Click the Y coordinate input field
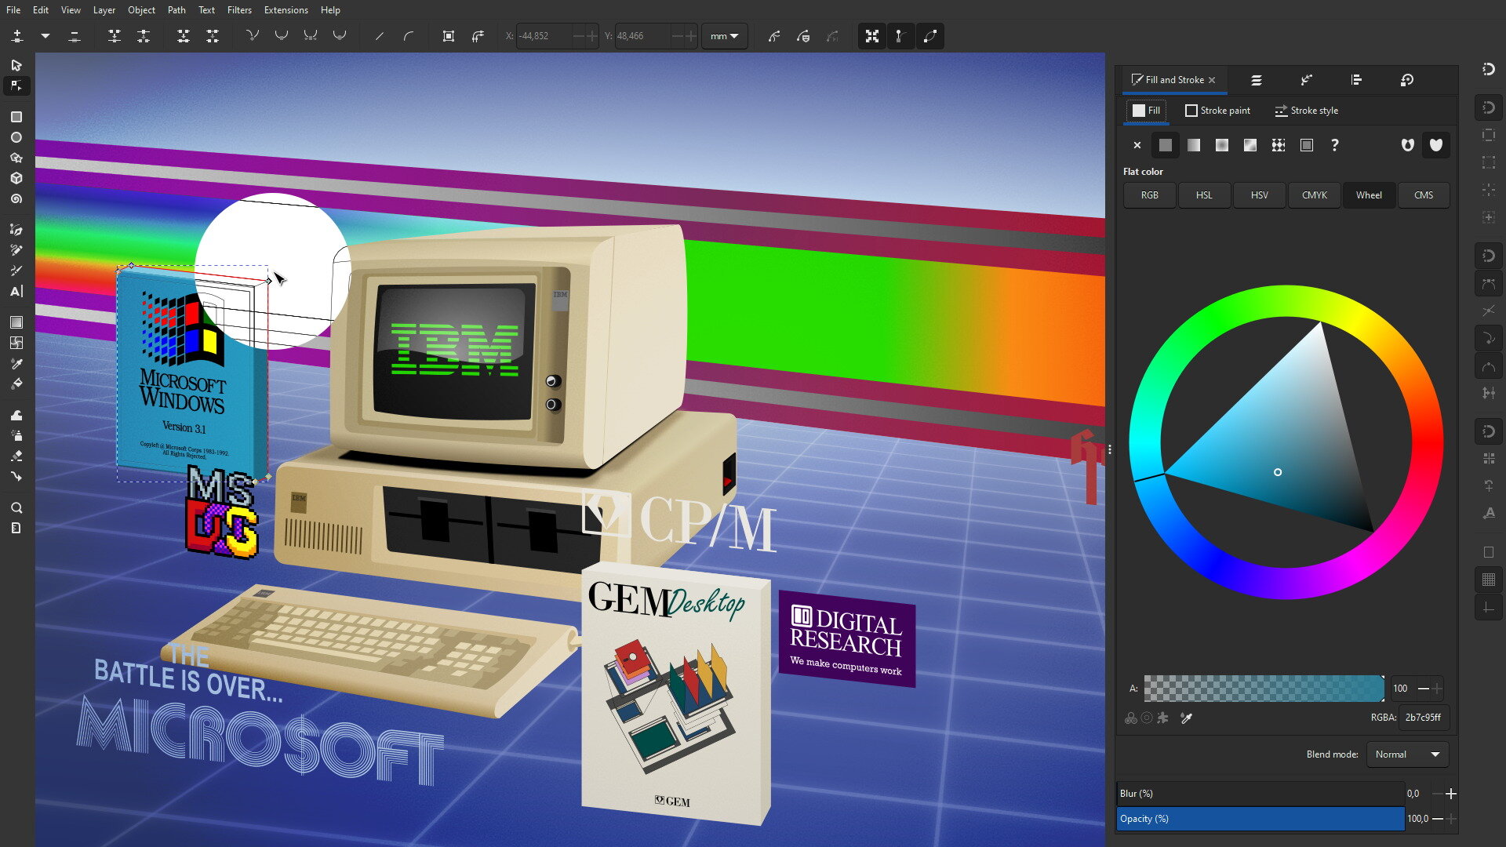Image resolution: width=1506 pixels, height=847 pixels. coord(643,36)
